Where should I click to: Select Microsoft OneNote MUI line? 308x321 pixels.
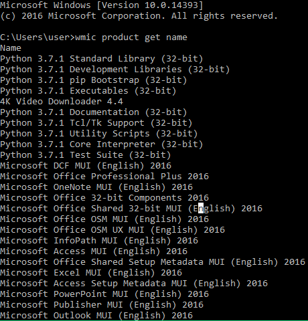(96, 187)
